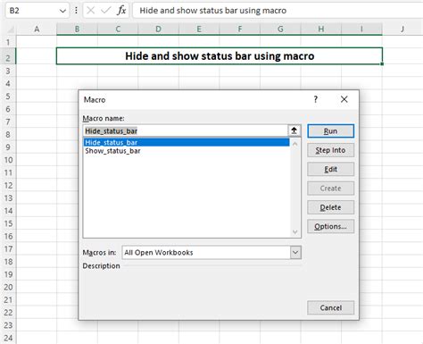
Task: Click the three-dot handle next to Name Box
Action: pos(76,11)
